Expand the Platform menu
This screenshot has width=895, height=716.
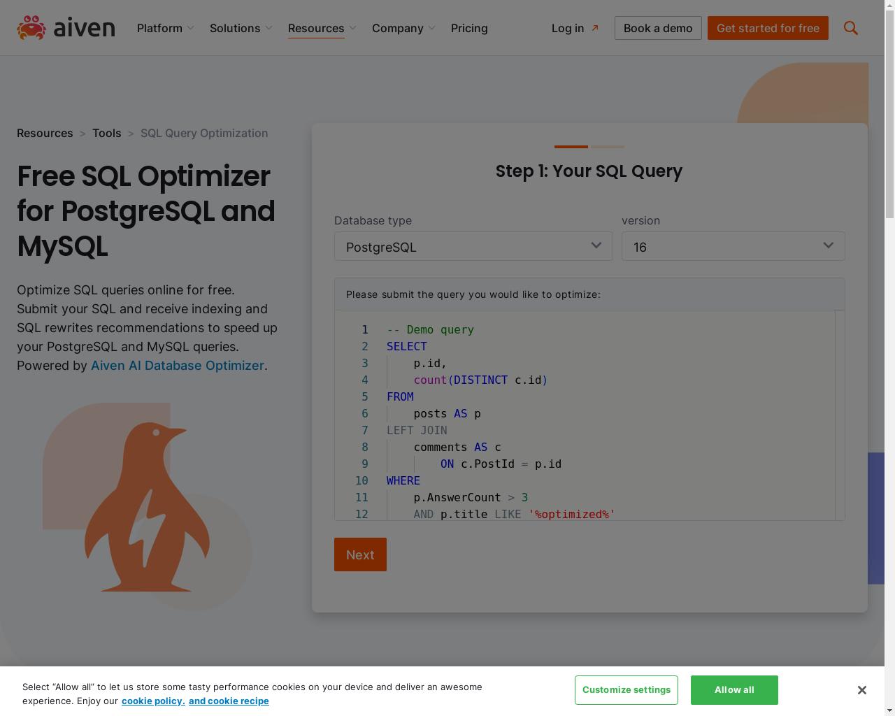pyautogui.click(x=166, y=28)
